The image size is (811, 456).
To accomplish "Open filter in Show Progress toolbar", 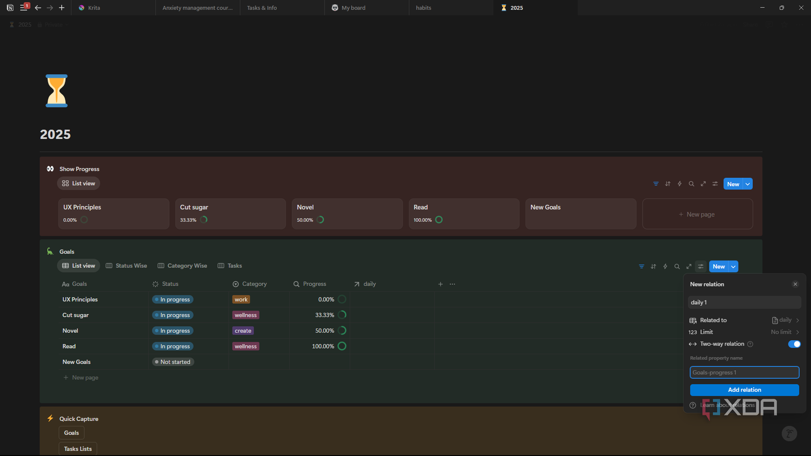I will point(656,184).
